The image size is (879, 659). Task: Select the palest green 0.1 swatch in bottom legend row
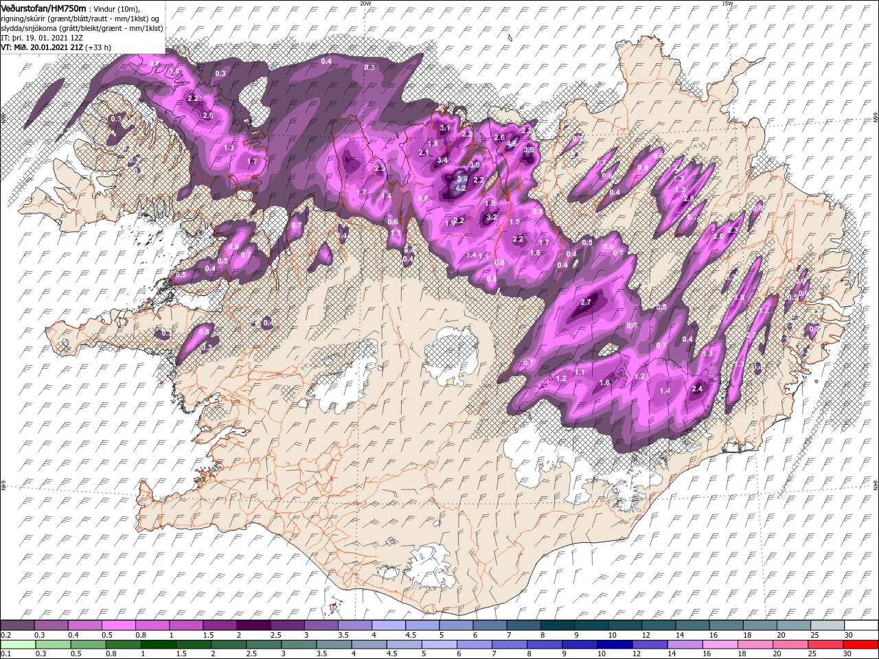(x=17, y=644)
